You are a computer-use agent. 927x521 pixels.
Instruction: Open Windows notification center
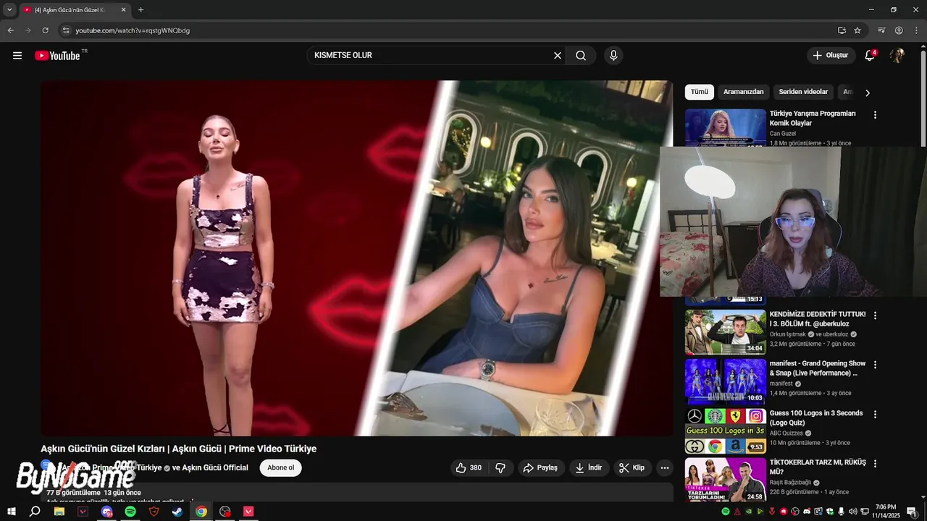tap(912, 512)
